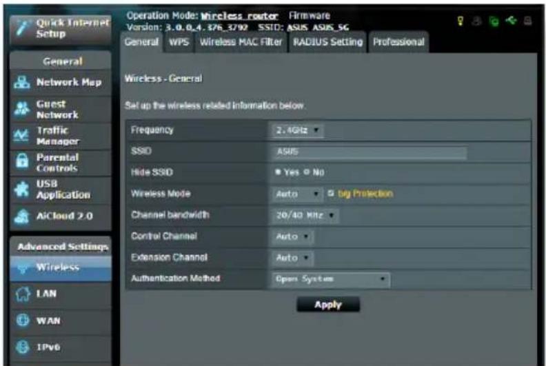This screenshot has width=546, height=366.
Task: Open Quick Internet Setup wizard
Action: click(61, 28)
